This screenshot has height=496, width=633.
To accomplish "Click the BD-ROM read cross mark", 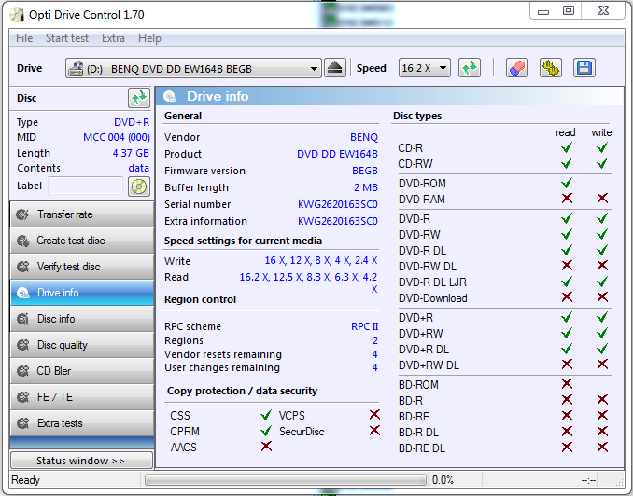I will [567, 384].
